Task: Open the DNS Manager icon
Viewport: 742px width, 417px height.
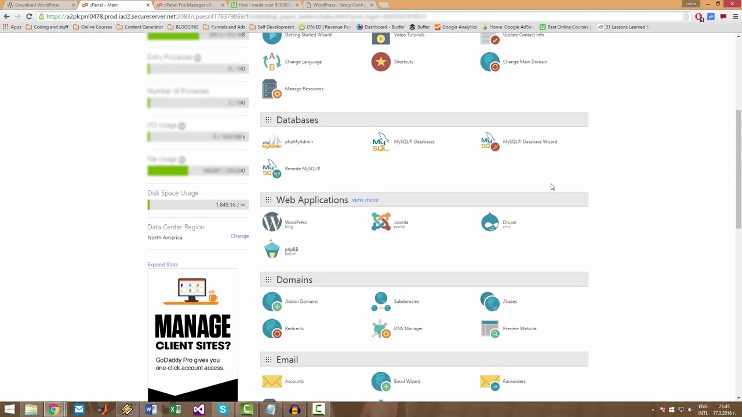Action: click(x=381, y=328)
